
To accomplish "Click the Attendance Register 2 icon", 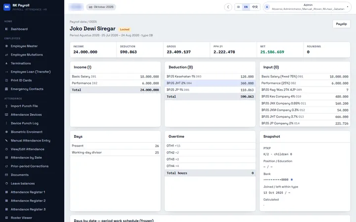I will [6, 200].
